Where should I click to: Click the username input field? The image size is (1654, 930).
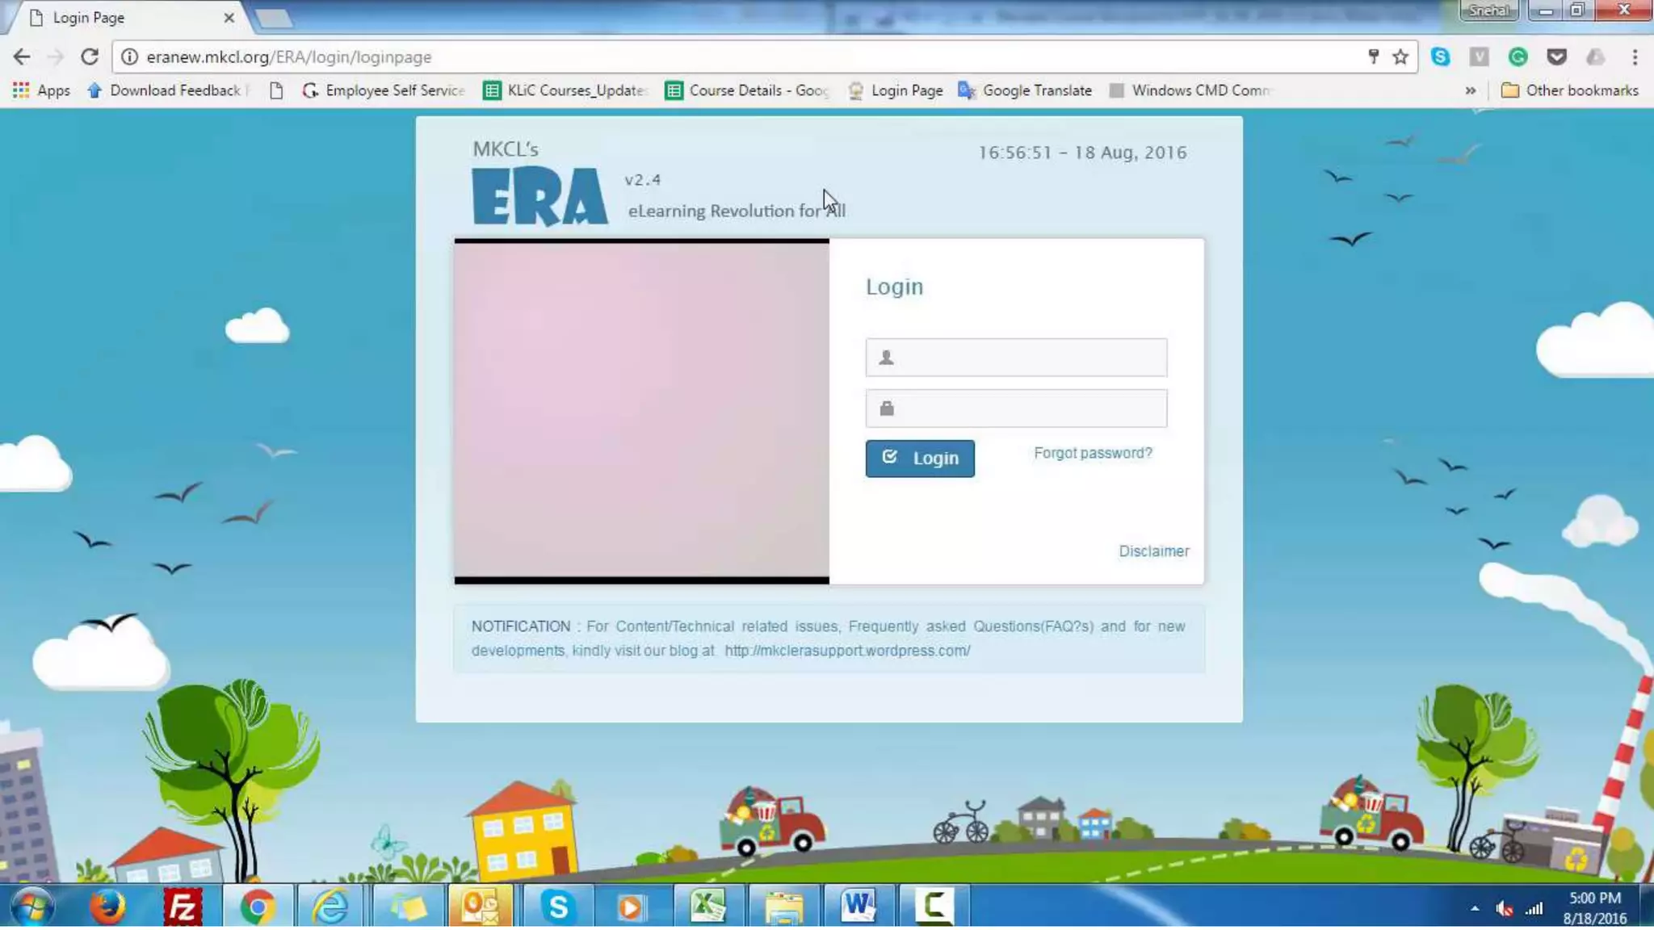click(x=1016, y=358)
